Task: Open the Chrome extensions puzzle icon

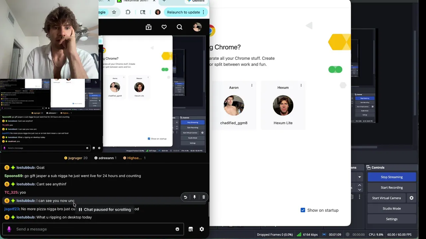Action: coord(128,12)
